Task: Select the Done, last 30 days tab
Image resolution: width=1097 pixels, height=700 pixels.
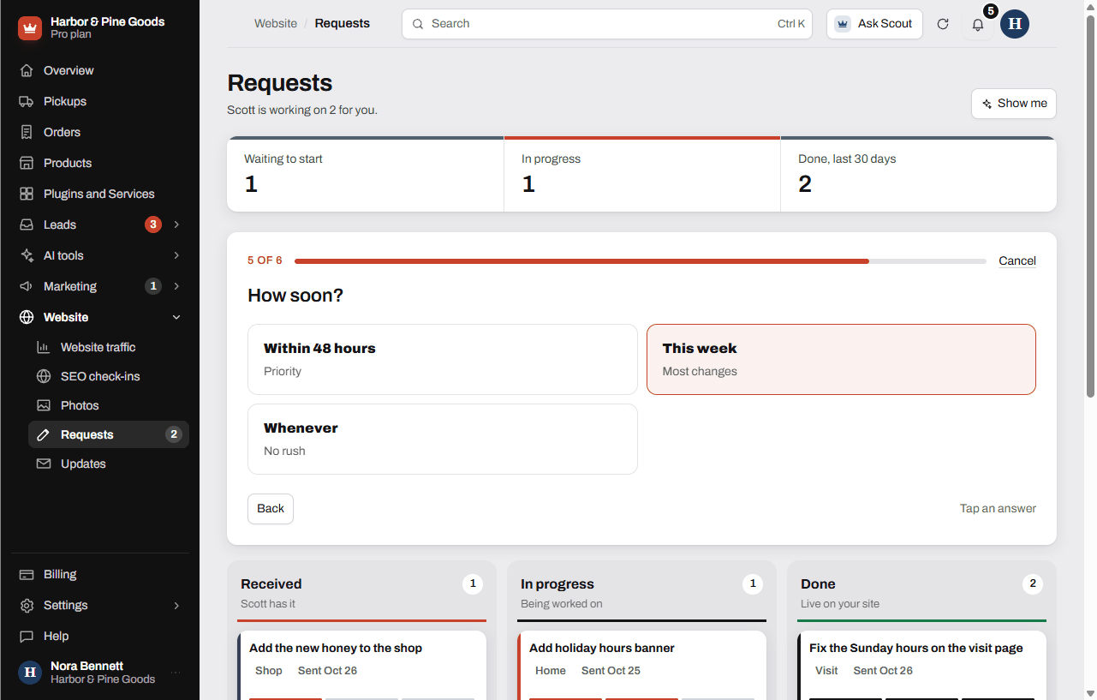Action: 919,174
